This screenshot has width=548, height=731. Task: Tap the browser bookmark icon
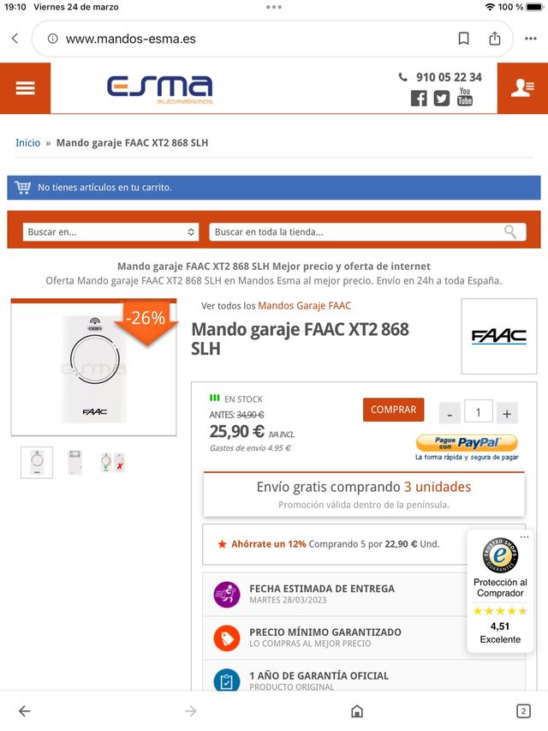coord(463,39)
